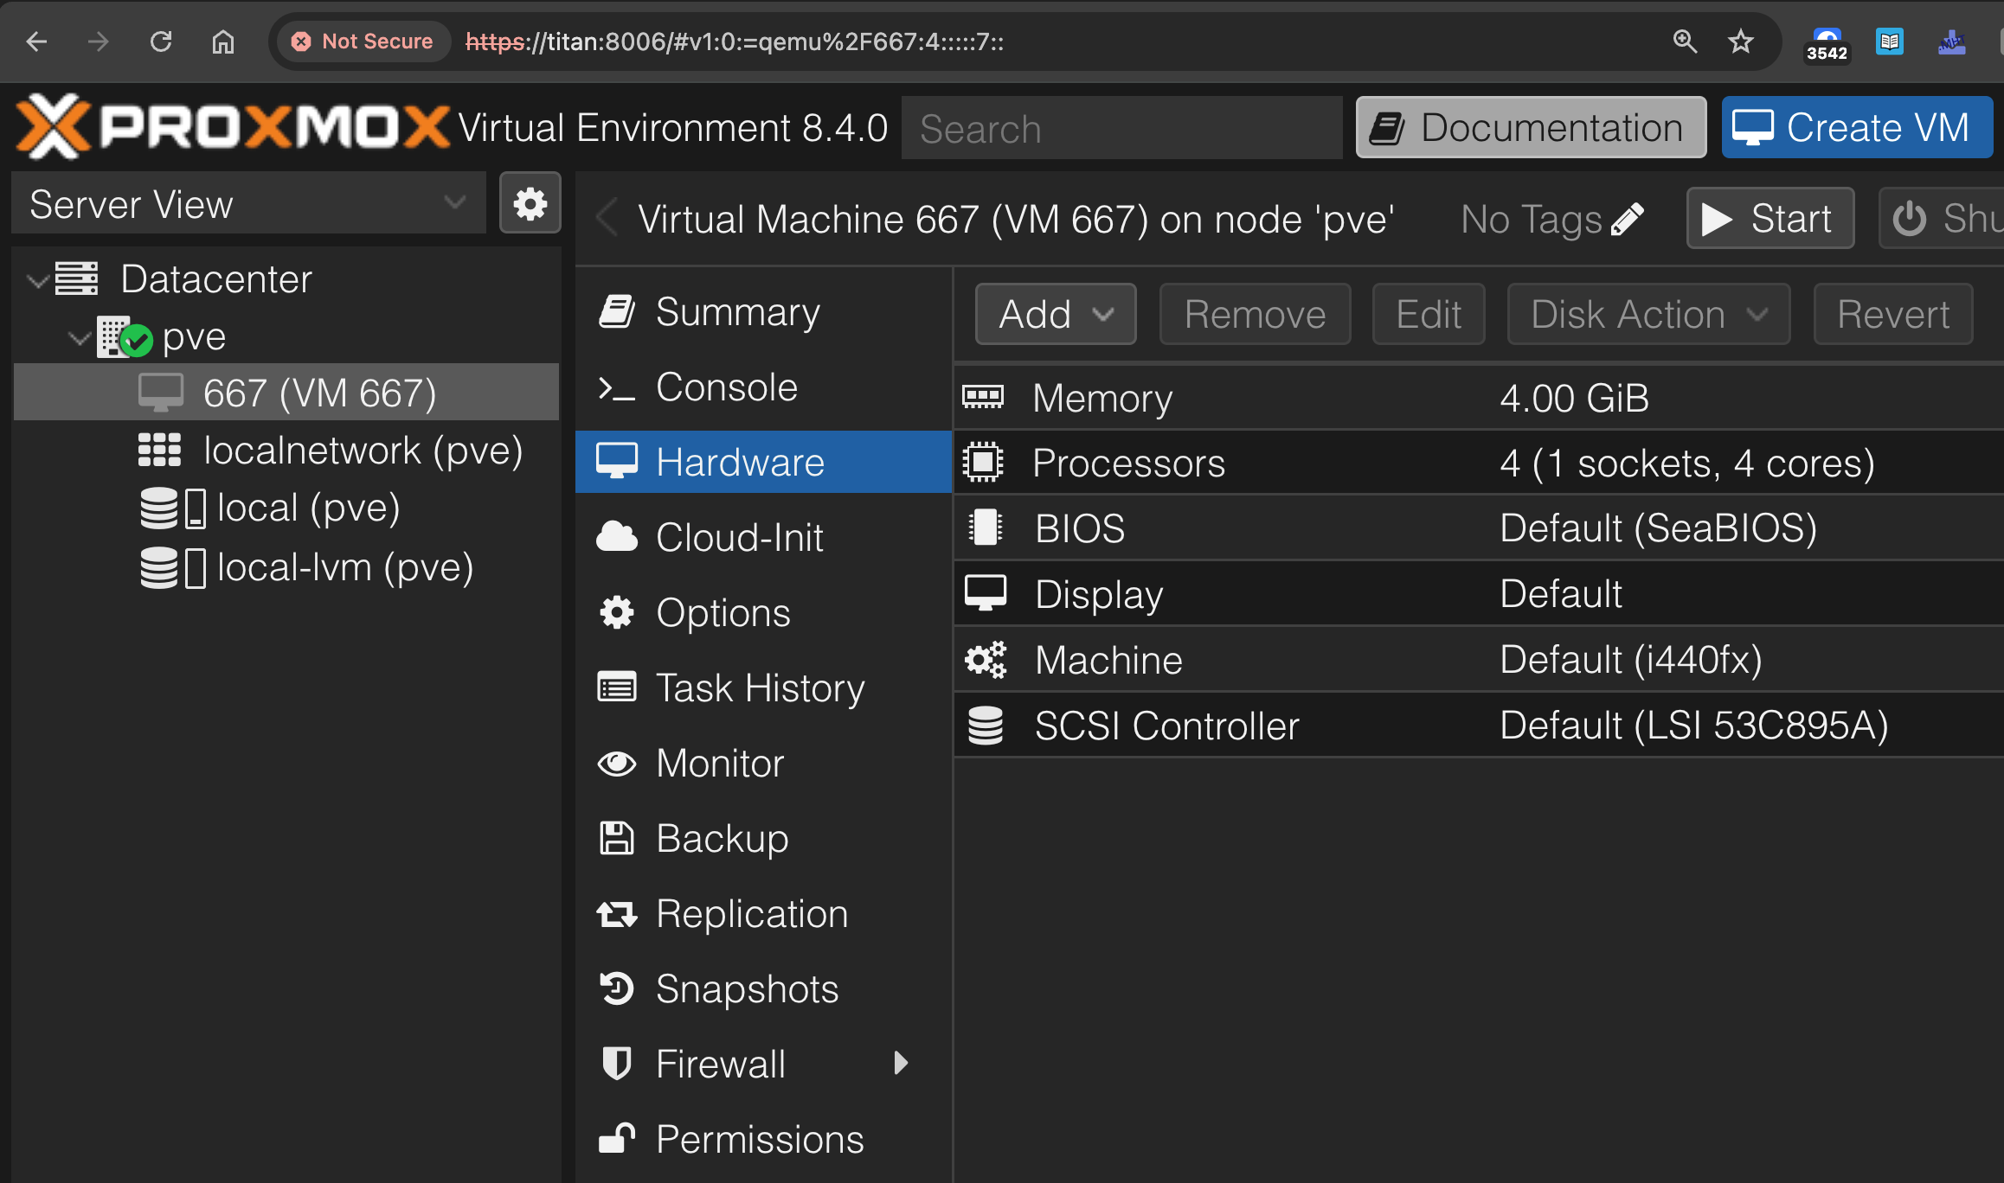Click Create VM button
Image resolution: width=2004 pixels, height=1183 pixels.
pyautogui.click(x=1857, y=127)
